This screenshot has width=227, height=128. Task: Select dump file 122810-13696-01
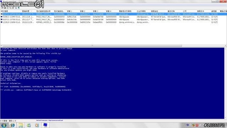12,22
